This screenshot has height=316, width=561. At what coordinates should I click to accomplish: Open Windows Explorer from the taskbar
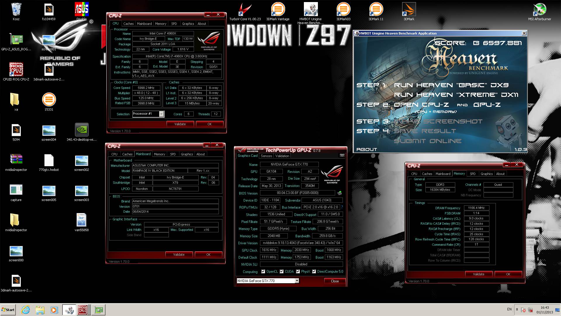[x=40, y=310]
